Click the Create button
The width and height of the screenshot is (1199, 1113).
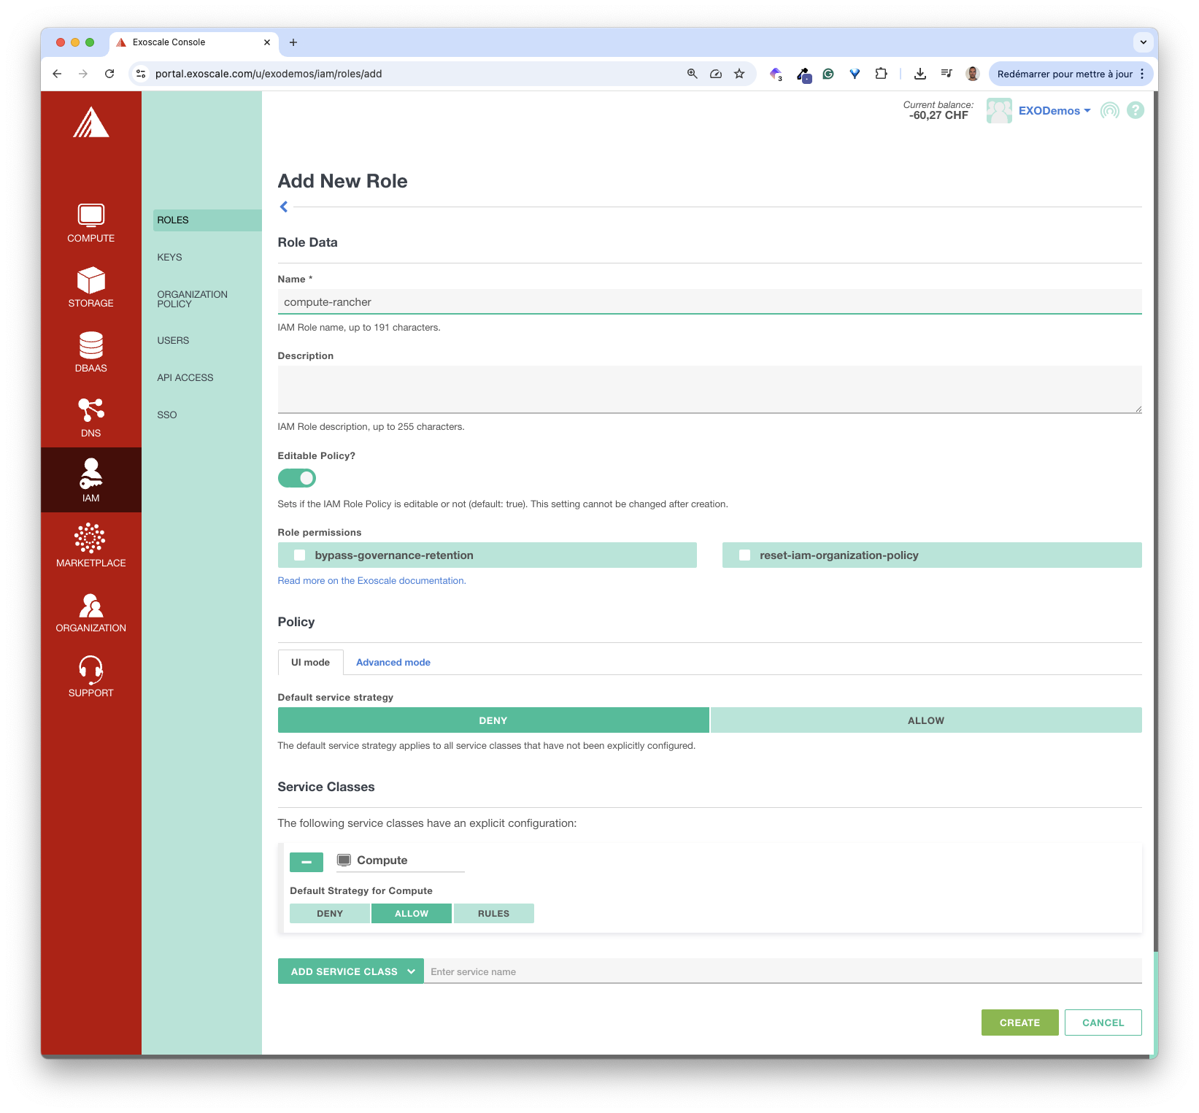1019,1023
